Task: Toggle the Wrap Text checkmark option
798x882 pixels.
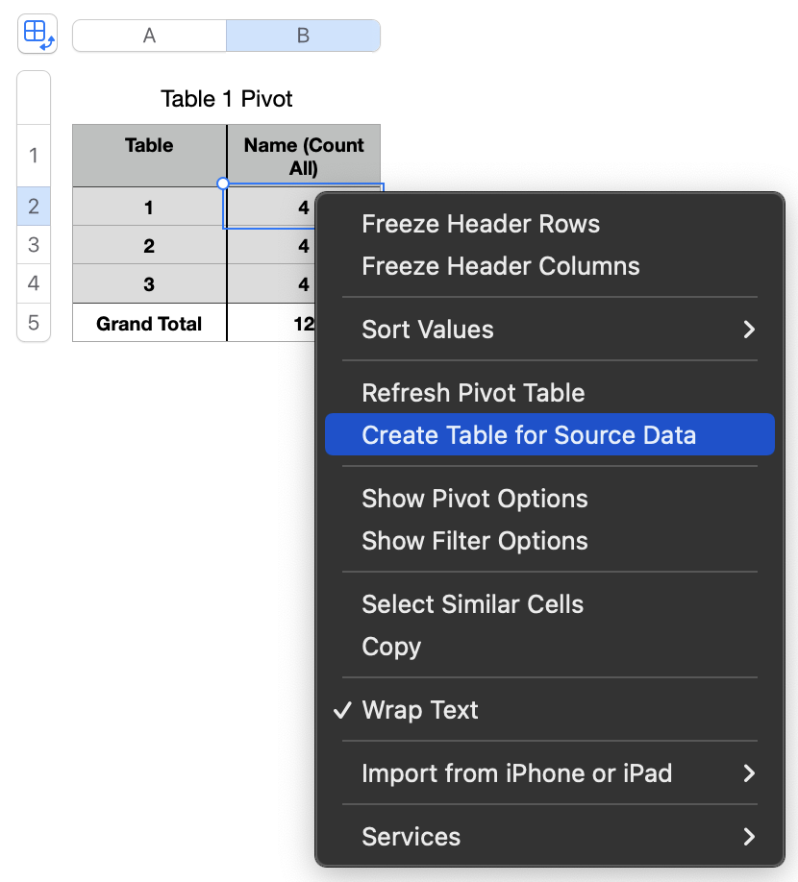Action: pyautogui.click(x=420, y=710)
